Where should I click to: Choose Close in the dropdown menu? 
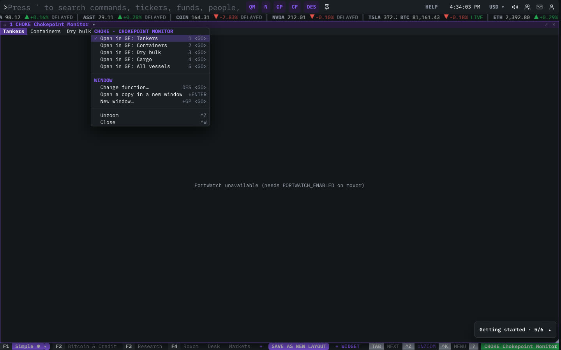150,122
